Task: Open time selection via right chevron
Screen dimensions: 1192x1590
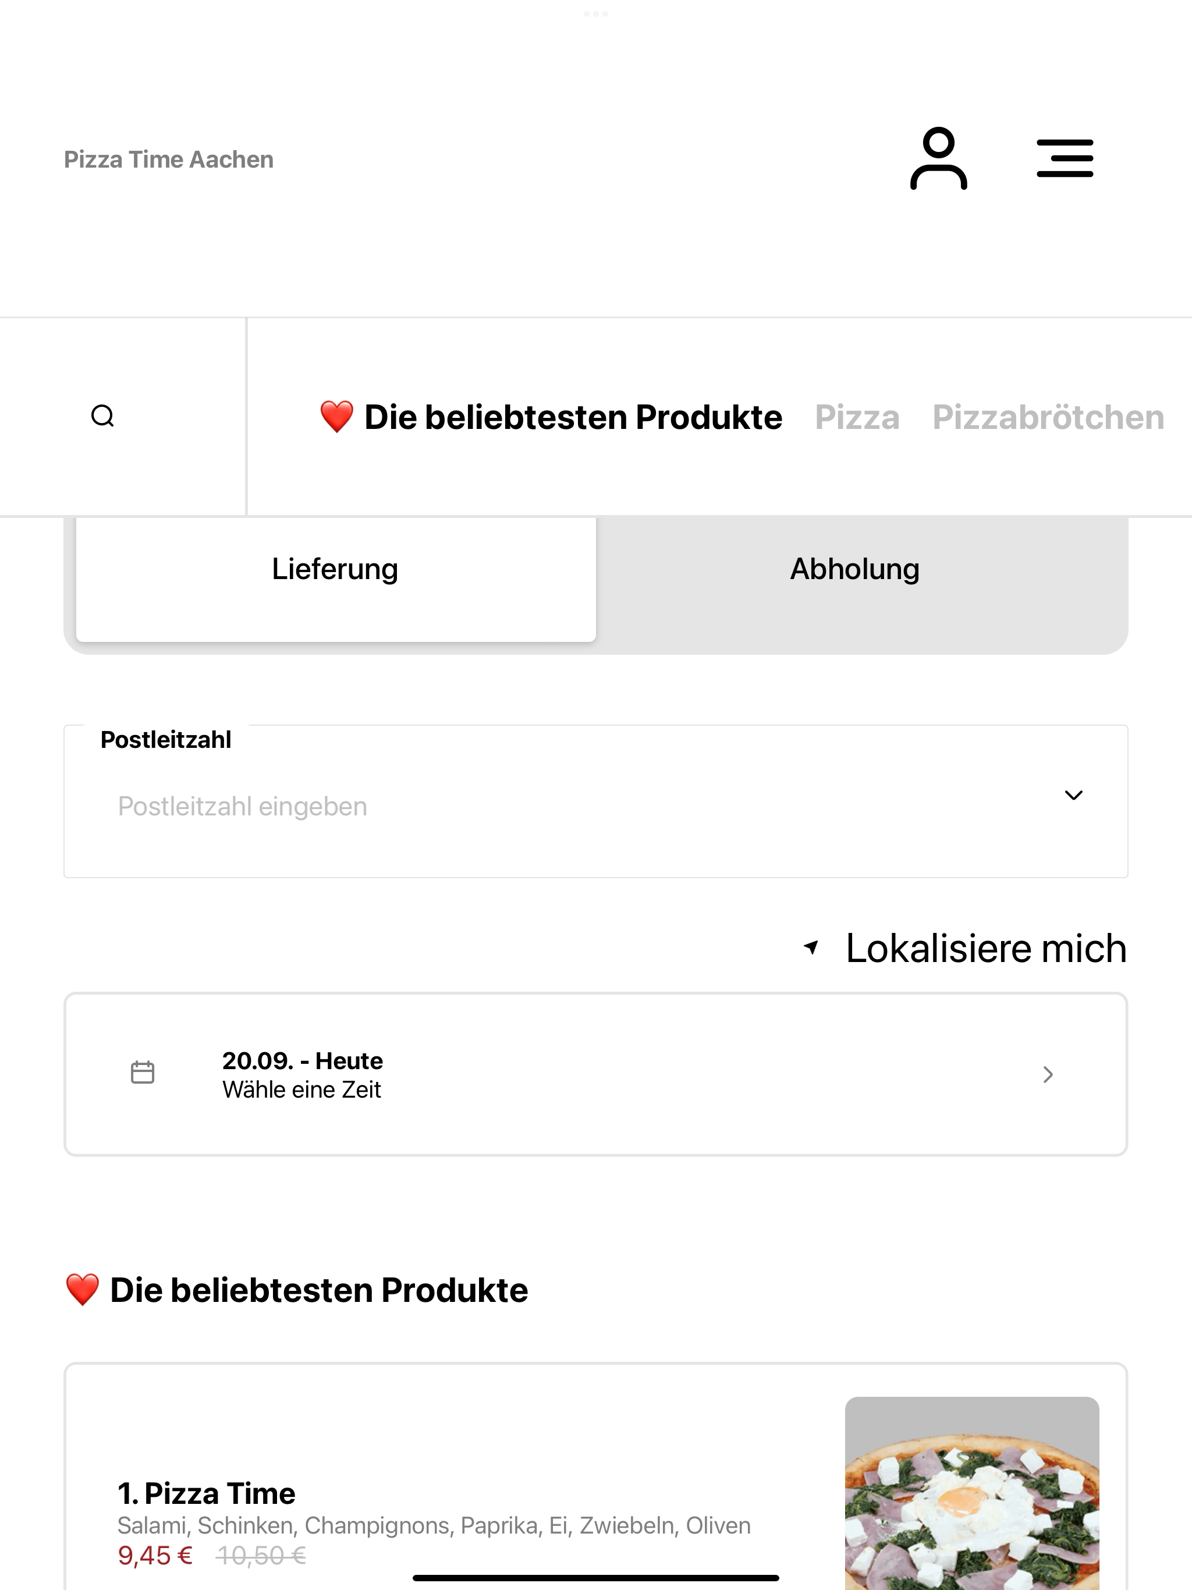Action: click(1048, 1074)
